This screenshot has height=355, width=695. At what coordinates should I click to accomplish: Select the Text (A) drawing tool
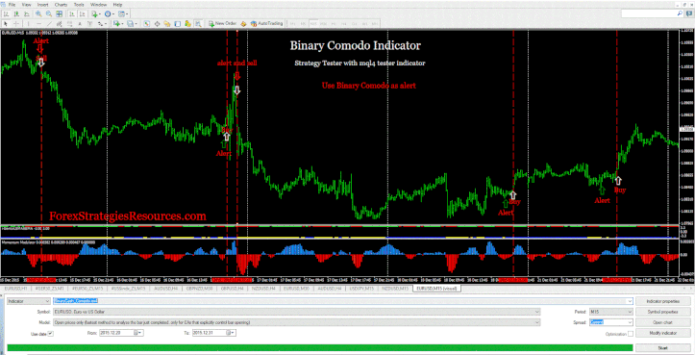click(x=80, y=23)
